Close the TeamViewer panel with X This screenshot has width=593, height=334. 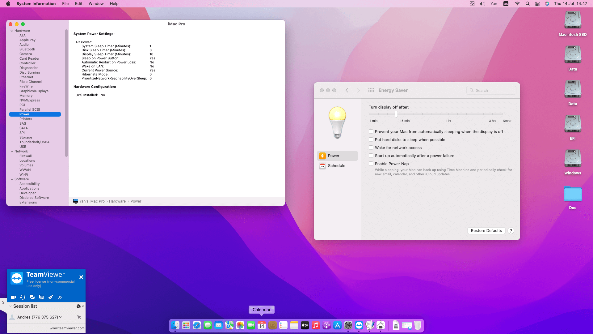click(81, 277)
